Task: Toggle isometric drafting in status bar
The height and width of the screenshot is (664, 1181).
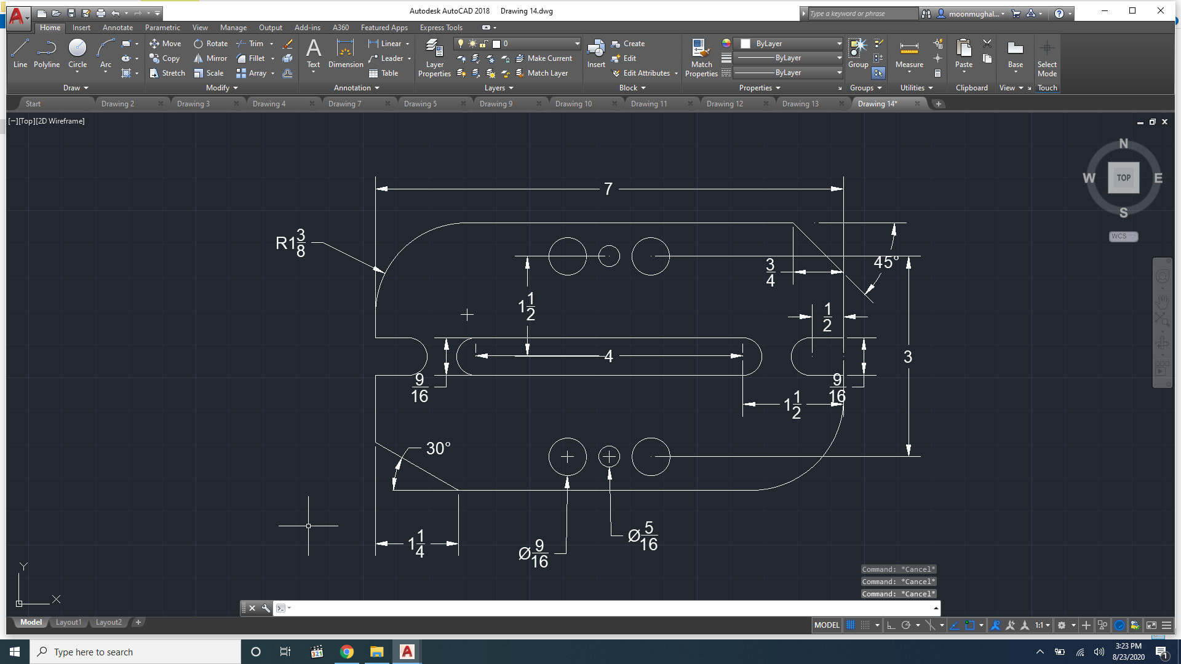Action: click(x=930, y=625)
